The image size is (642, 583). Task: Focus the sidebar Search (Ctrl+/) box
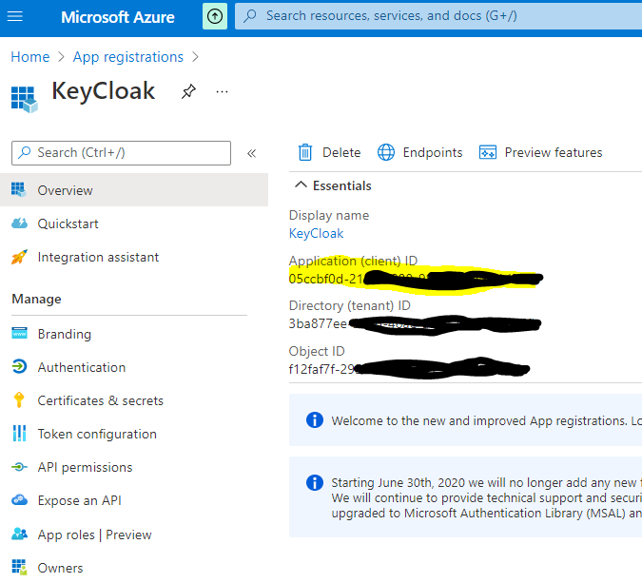click(x=121, y=153)
